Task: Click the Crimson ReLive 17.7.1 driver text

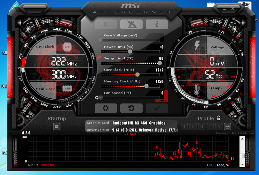Action: pyautogui.click(x=158, y=130)
